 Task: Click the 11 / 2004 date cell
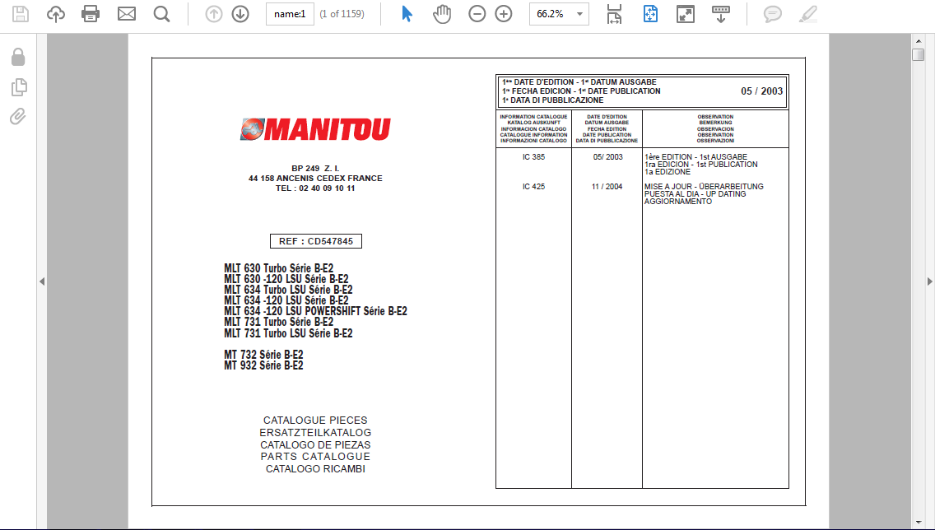(607, 187)
